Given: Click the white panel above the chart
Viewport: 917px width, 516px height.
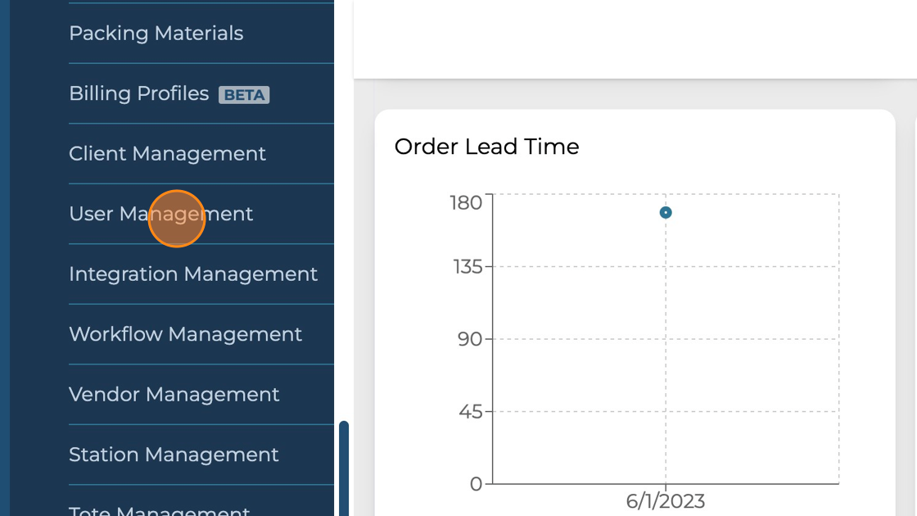Looking at the screenshot, I should 635,39.
